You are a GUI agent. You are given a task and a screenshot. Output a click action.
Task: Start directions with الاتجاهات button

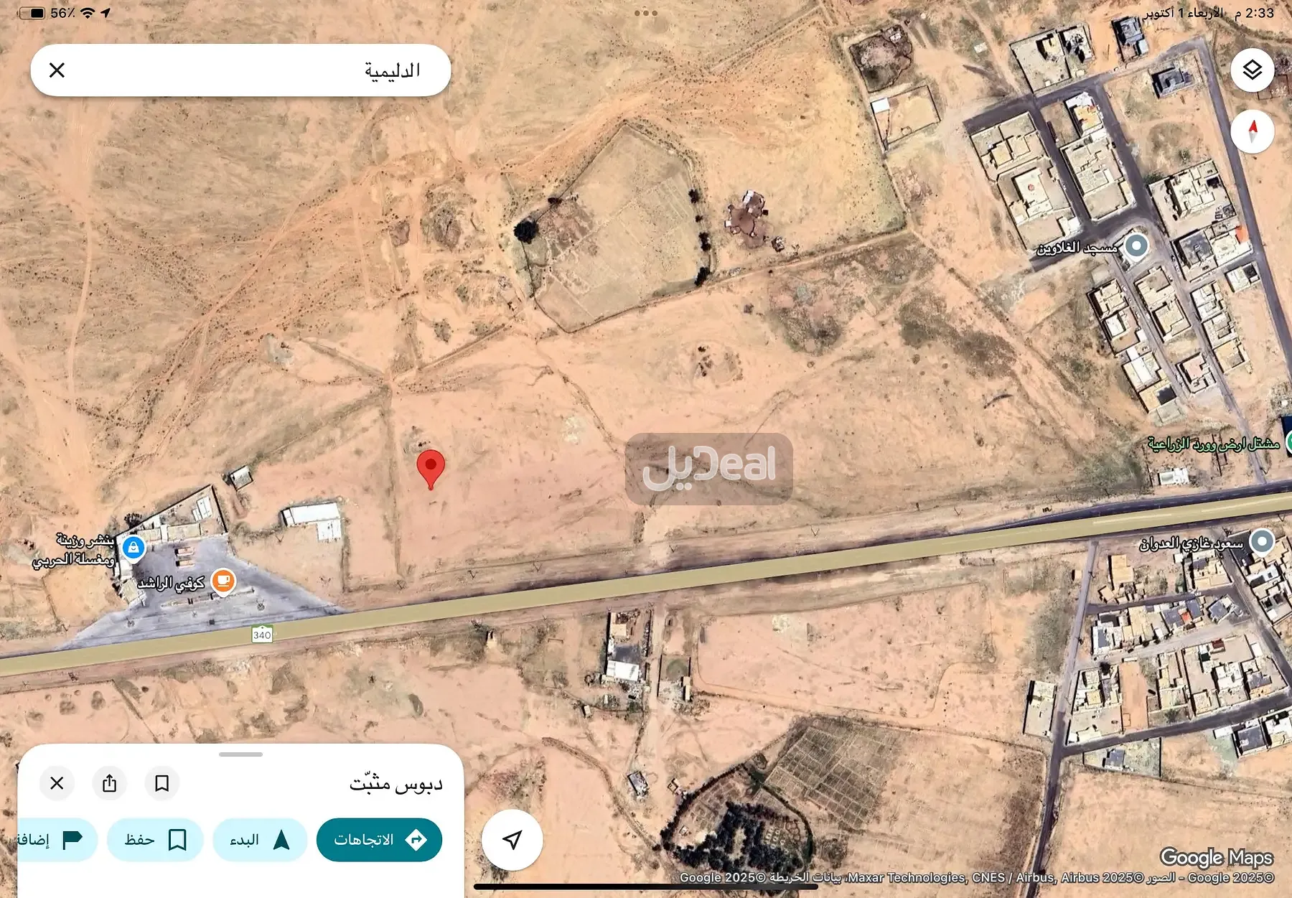(x=379, y=840)
